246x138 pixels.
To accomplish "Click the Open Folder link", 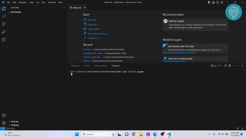I will point(94,29).
